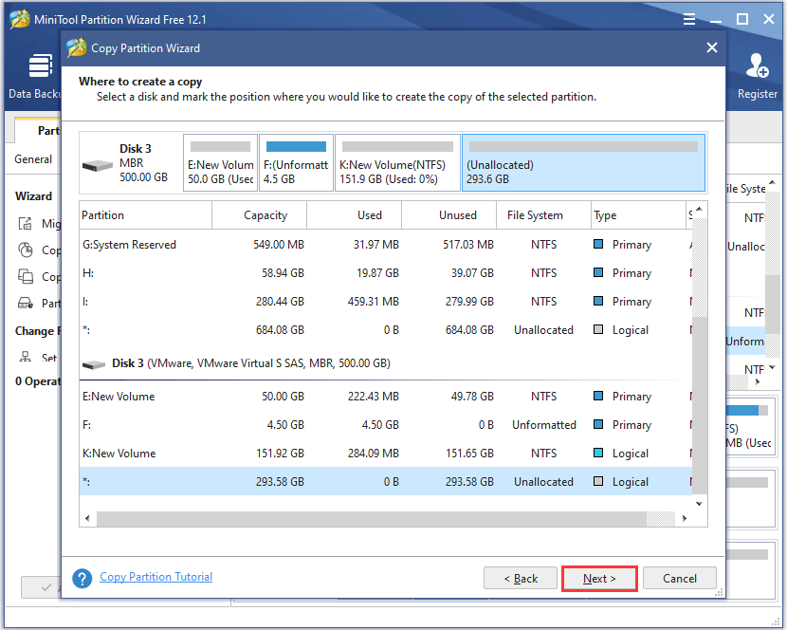The image size is (787, 630).
Task: Click the 151.65 GB unused cell for K:New Volume
Action: [x=469, y=454]
